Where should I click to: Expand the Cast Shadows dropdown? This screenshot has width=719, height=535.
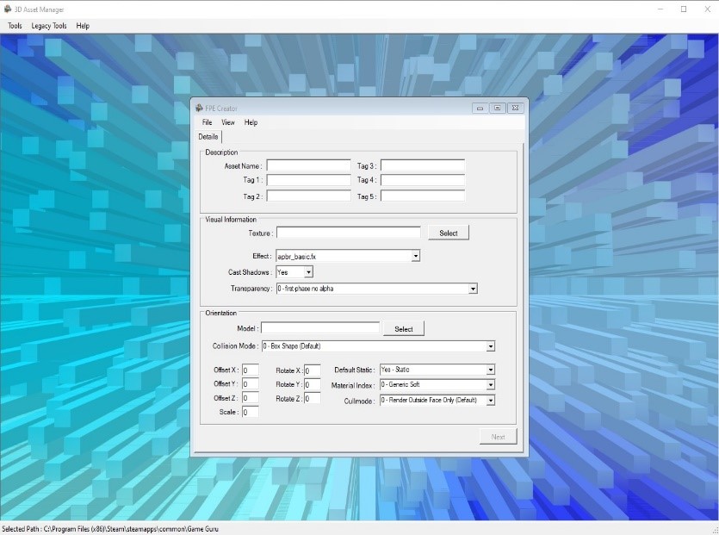[x=308, y=272]
